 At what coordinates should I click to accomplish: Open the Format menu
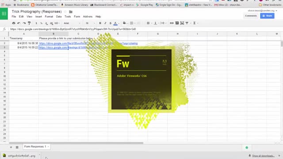pyautogui.click(x=49, y=17)
